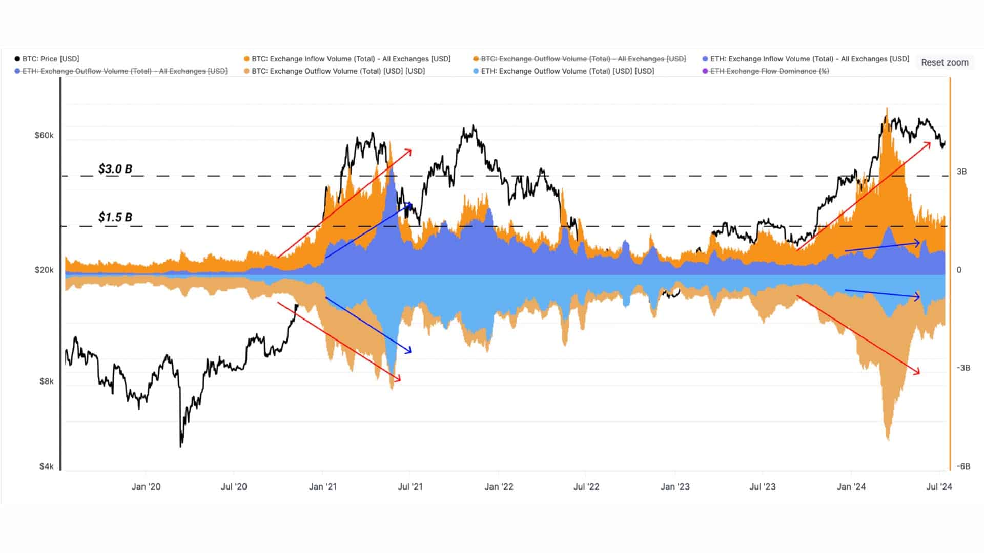The image size is (984, 553).
Task: Click the $60k price axis label
Action: tap(44, 135)
